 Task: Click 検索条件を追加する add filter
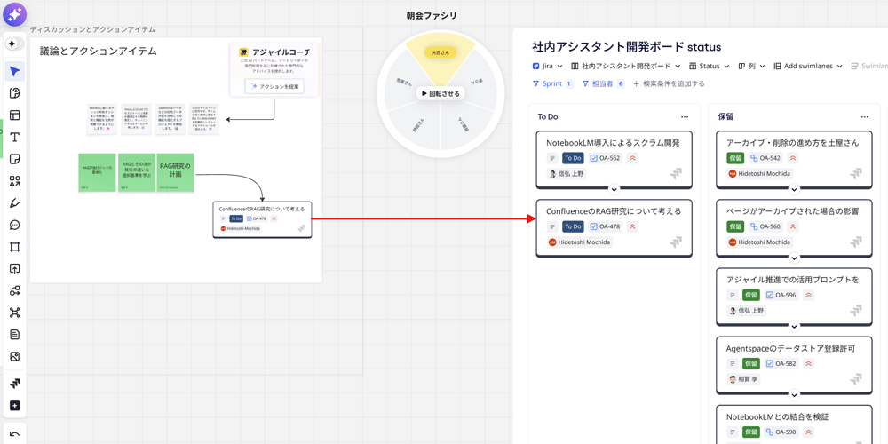tap(669, 83)
